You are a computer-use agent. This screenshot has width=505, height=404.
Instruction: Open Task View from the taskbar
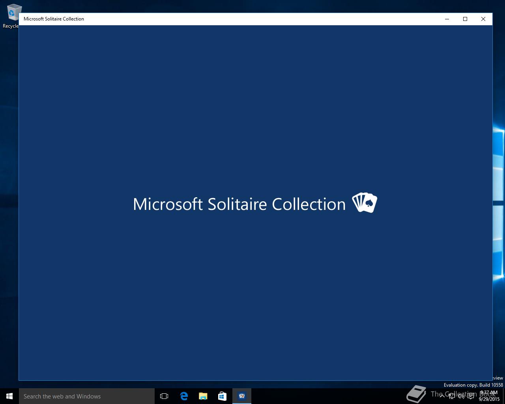(164, 396)
